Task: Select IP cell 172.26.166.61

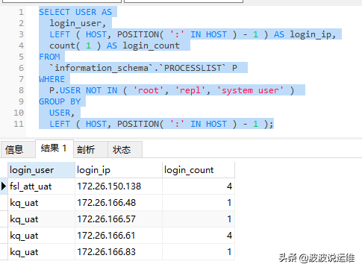Action: click(119, 236)
